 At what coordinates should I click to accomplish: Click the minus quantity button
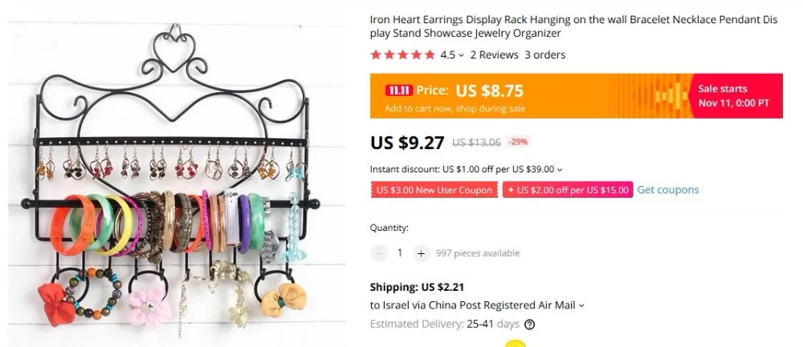379,253
